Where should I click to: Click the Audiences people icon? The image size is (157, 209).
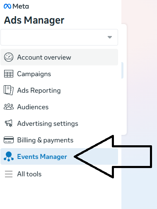pos(9,107)
